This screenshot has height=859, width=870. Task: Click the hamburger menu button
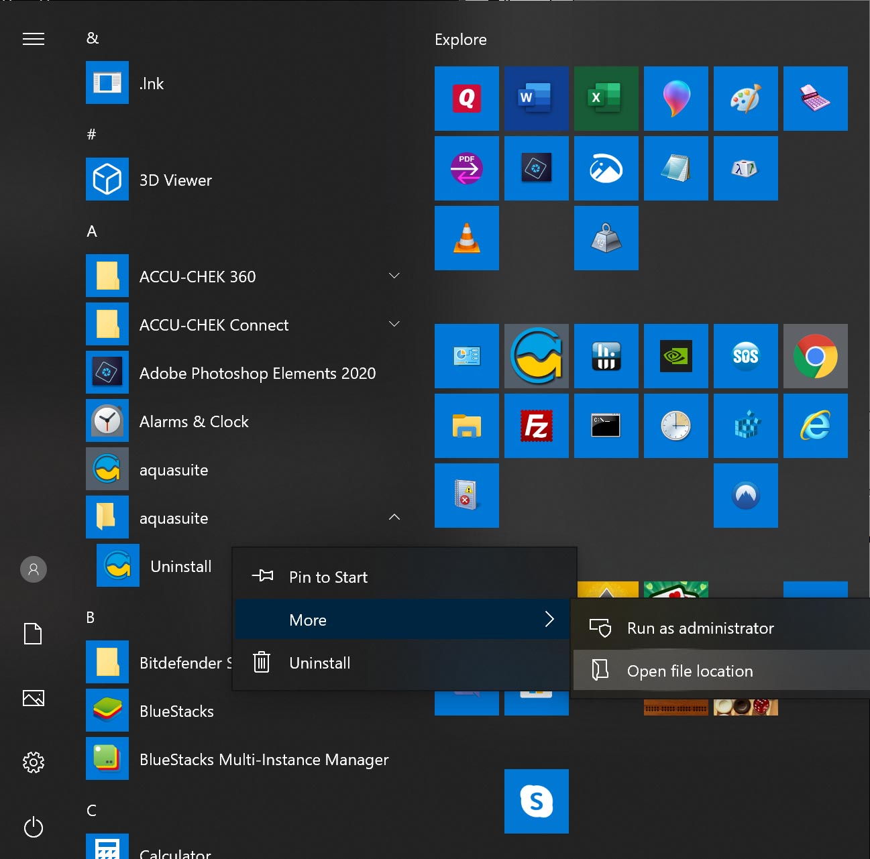coord(34,40)
